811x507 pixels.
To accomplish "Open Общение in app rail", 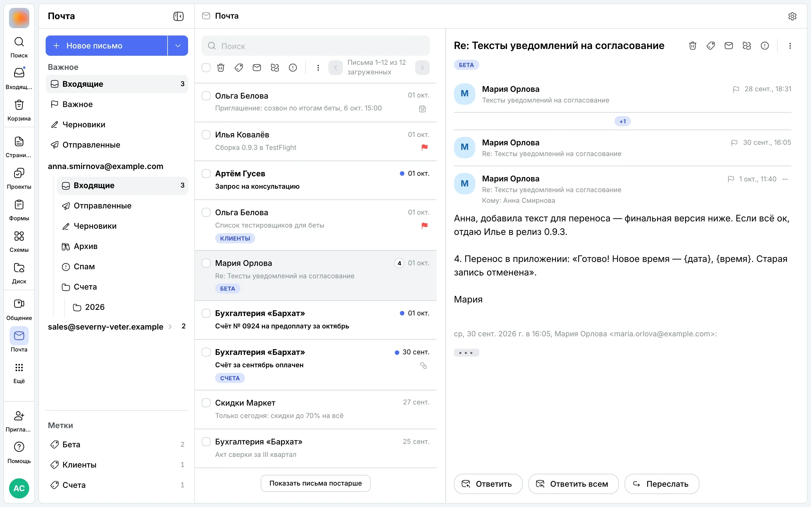I will [x=19, y=310].
